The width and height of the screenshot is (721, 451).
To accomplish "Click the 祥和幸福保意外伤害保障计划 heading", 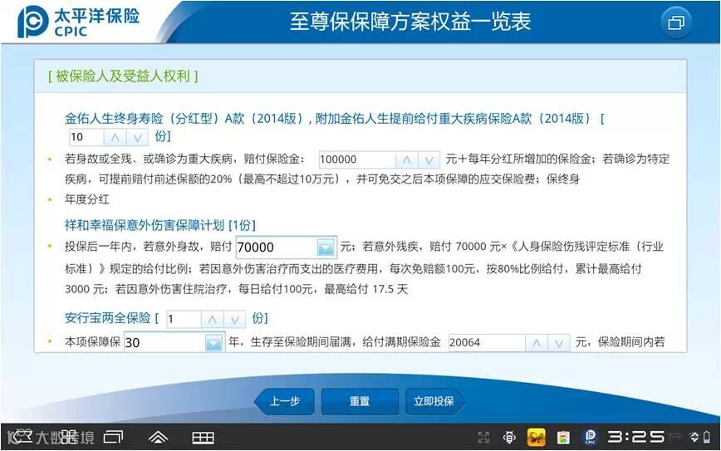I will [160, 225].
